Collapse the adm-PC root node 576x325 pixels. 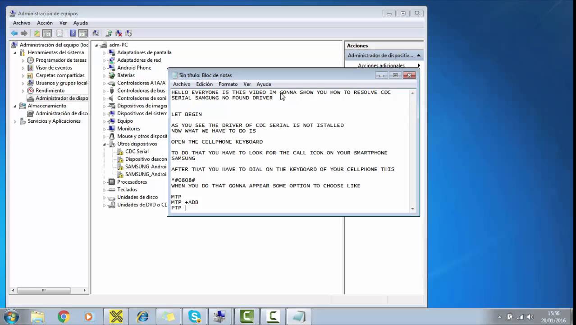pyautogui.click(x=96, y=45)
